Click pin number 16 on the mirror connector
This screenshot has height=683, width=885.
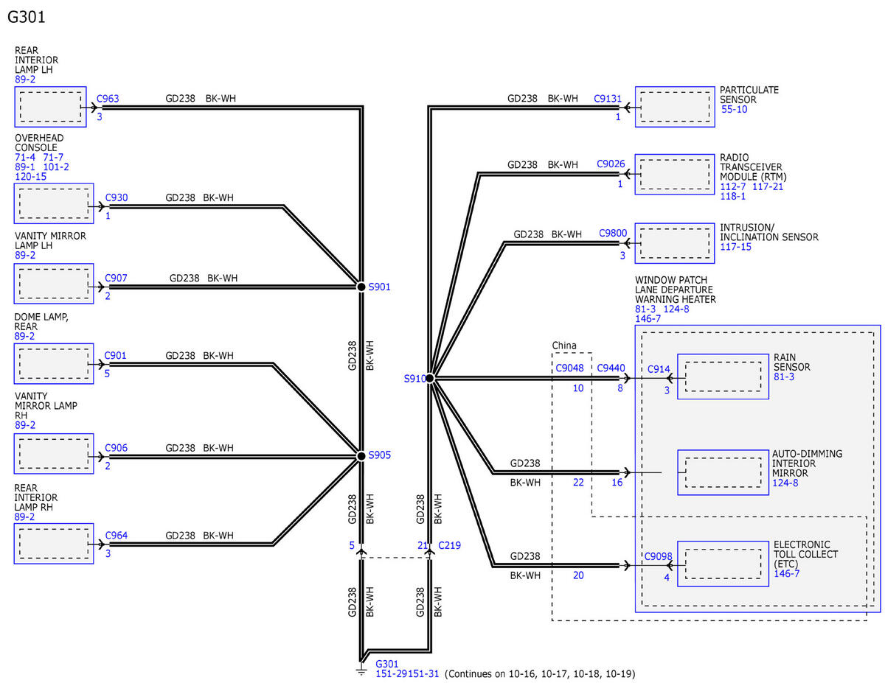[617, 483]
